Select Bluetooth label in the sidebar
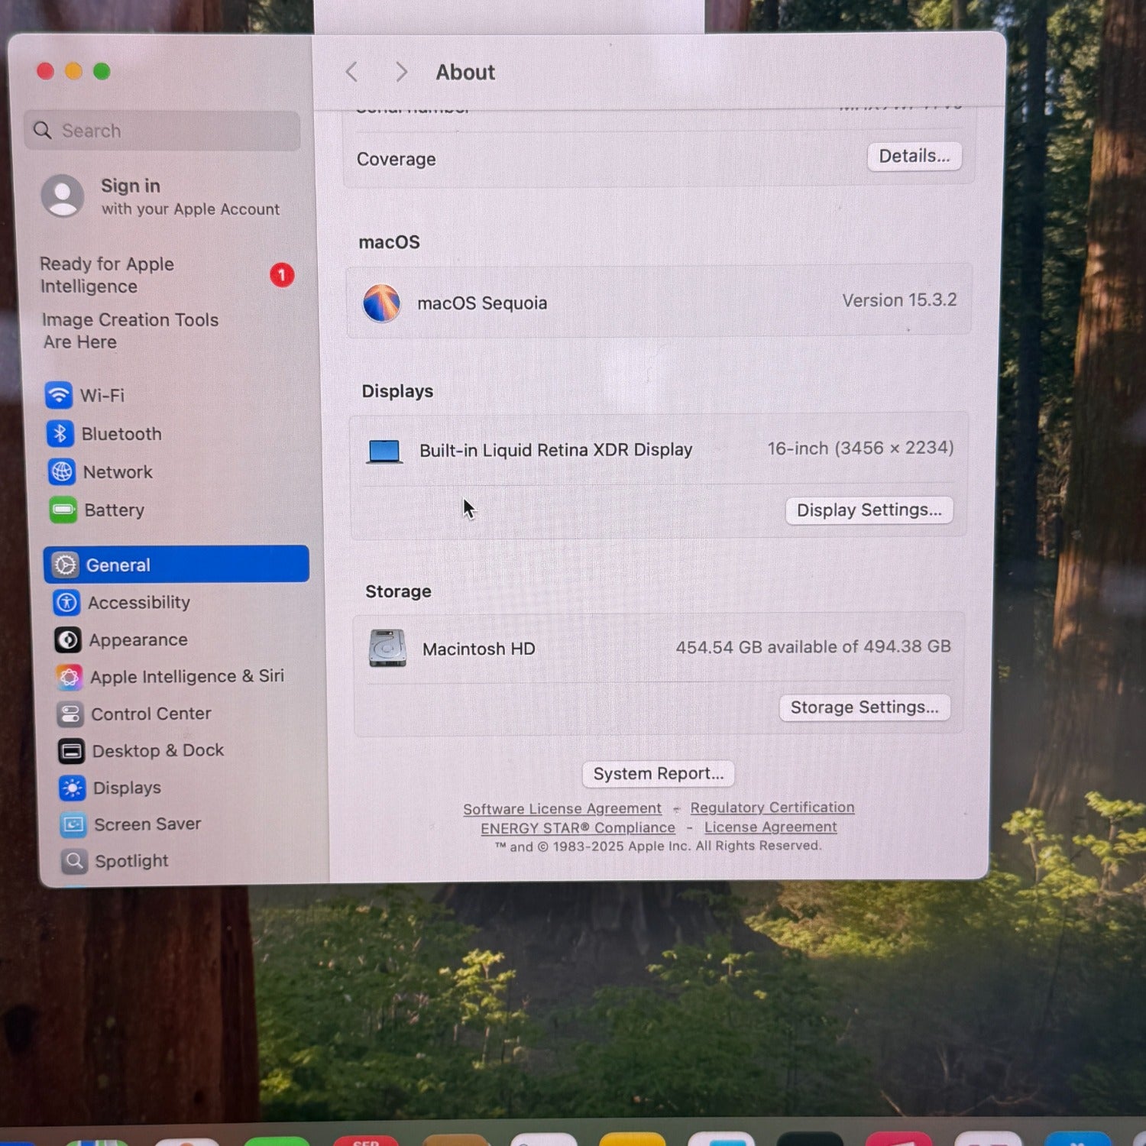This screenshot has height=1146, width=1146. pyautogui.click(x=121, y=434)
